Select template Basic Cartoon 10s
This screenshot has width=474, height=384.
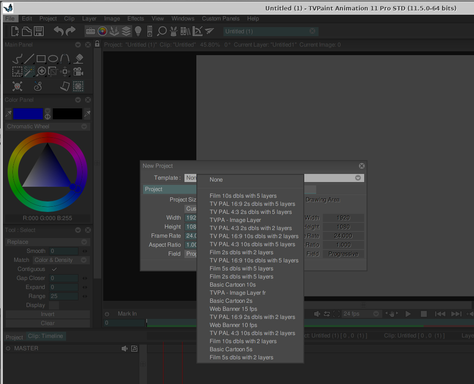[233, 285]
